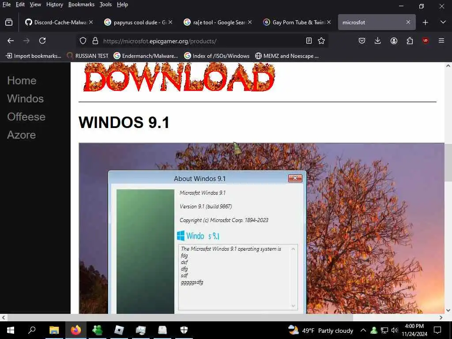This screenshot has height=339, width=452.
Task: Click the horizontal scrollbar right arrow
Action: (441, 317)
